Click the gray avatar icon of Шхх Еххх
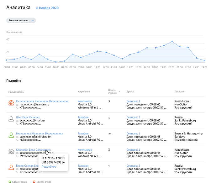Viewport: 211px width, 188px height. pos(11,119)
